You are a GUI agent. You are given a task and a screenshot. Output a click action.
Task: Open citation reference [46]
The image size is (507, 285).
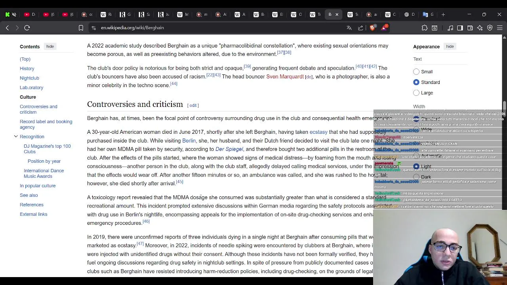pyautogui.click(x=146, y=221)
